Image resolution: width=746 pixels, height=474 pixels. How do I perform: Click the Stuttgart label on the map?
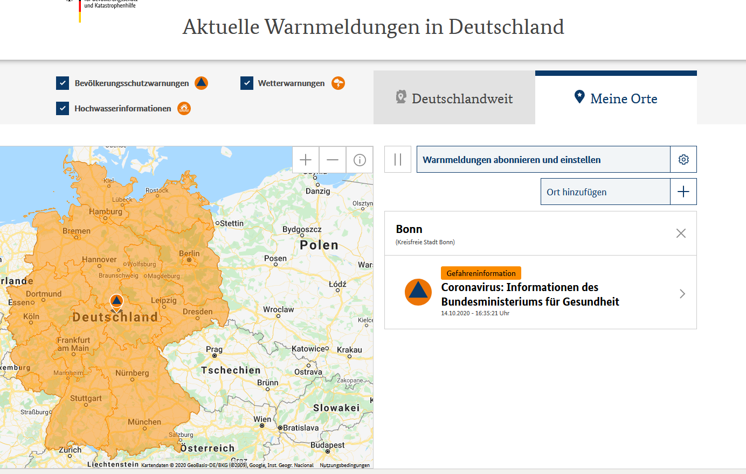pos(86,398)
